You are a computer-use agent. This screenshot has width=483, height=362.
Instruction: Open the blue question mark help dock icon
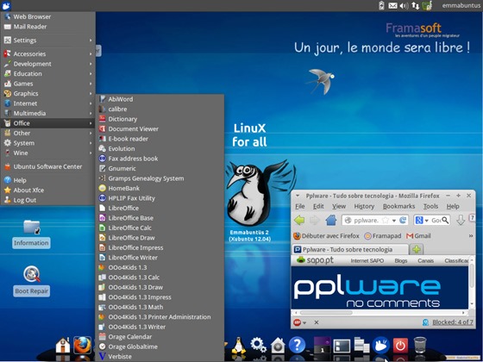[297, 345]
